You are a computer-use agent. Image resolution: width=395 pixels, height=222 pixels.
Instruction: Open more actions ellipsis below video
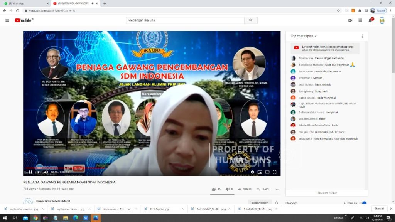point(276,190)
